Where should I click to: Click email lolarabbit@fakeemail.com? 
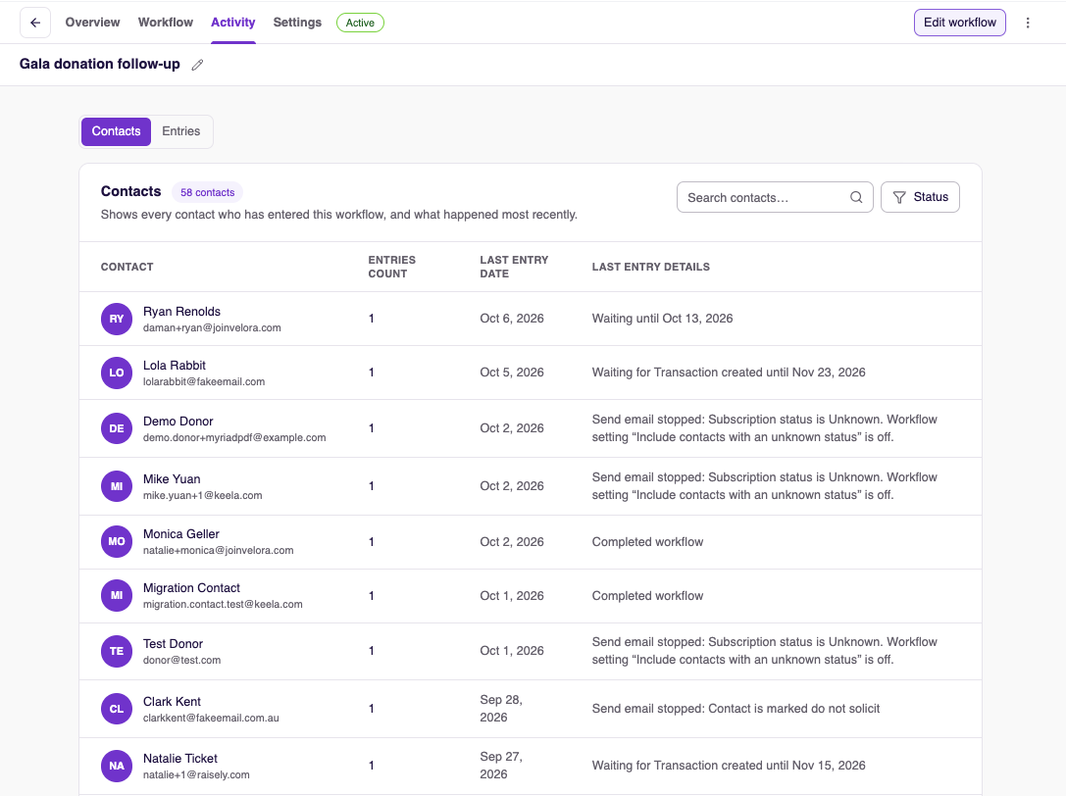204,382
